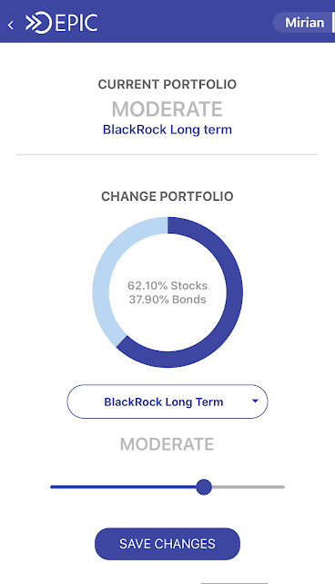Go back using the header arrow
The image size is (335, 584).
pos(11,25)
